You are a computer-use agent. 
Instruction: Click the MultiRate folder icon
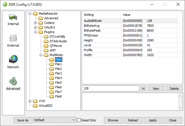click(x=46, y=55)
